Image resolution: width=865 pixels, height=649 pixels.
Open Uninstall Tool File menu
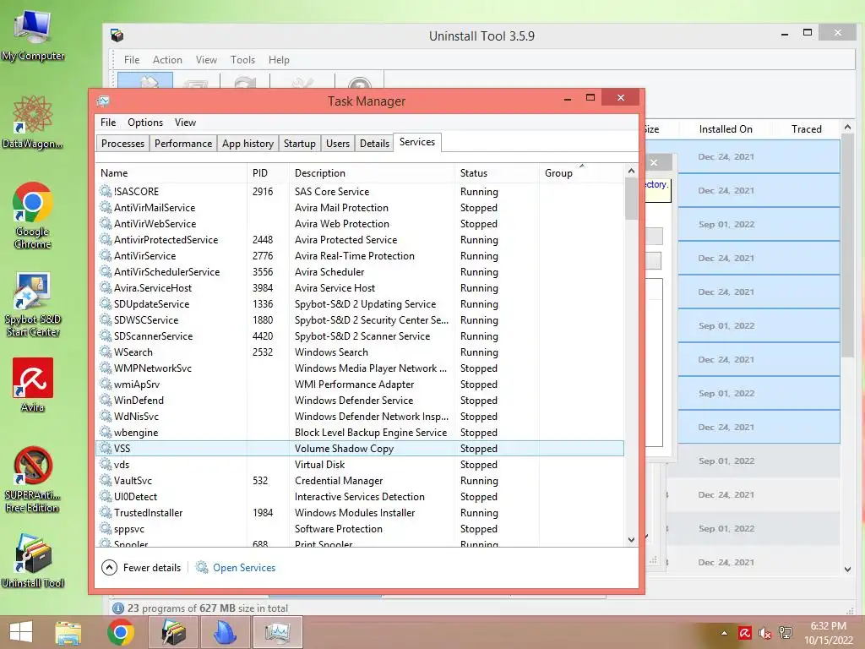click(131, 60)
